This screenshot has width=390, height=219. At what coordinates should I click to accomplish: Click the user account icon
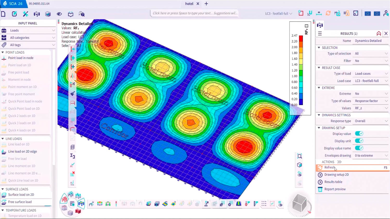386,13
